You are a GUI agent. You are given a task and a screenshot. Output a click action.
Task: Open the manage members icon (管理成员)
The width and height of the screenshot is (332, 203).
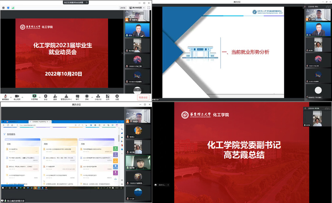tap(66, 96)
